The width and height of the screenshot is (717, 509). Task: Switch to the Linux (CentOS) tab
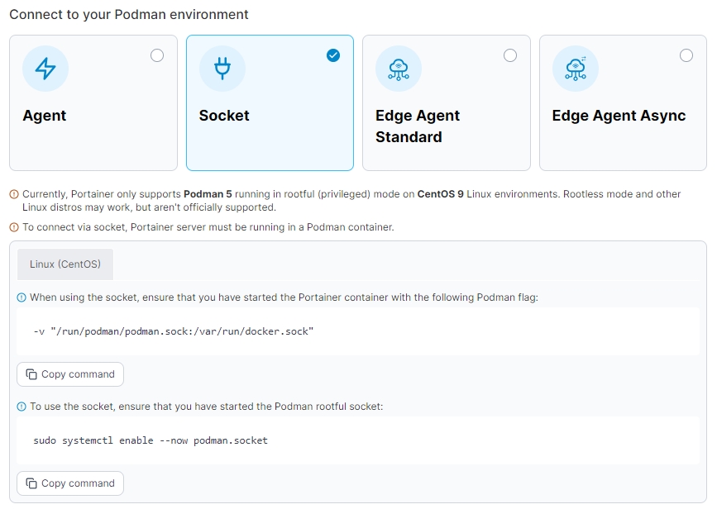click(65, 264)
